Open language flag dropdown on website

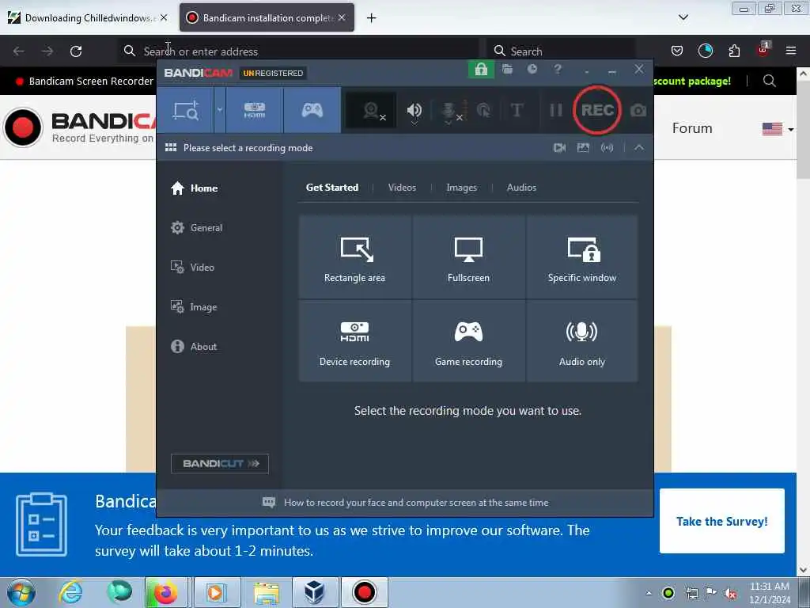point(778,129)
